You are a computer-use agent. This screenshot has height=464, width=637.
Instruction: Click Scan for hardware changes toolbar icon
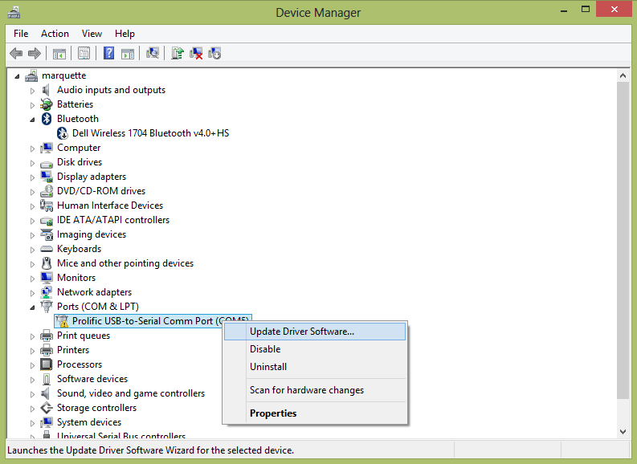coord(153,53)
